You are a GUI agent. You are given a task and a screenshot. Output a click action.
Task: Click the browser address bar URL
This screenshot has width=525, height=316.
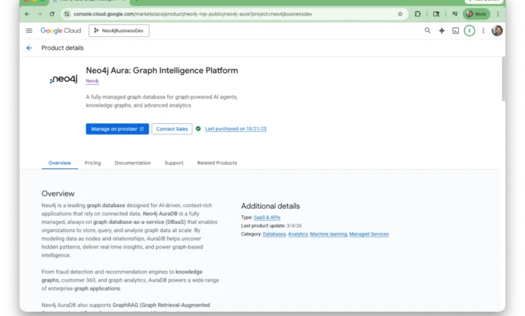pos(222,13)
